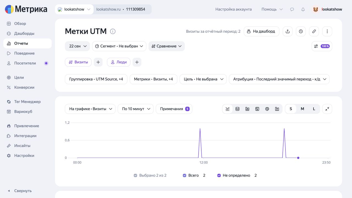Open the lookatshow user profile avatar
Viewport: 352px width, 198px height.
(x=316, y=9)
